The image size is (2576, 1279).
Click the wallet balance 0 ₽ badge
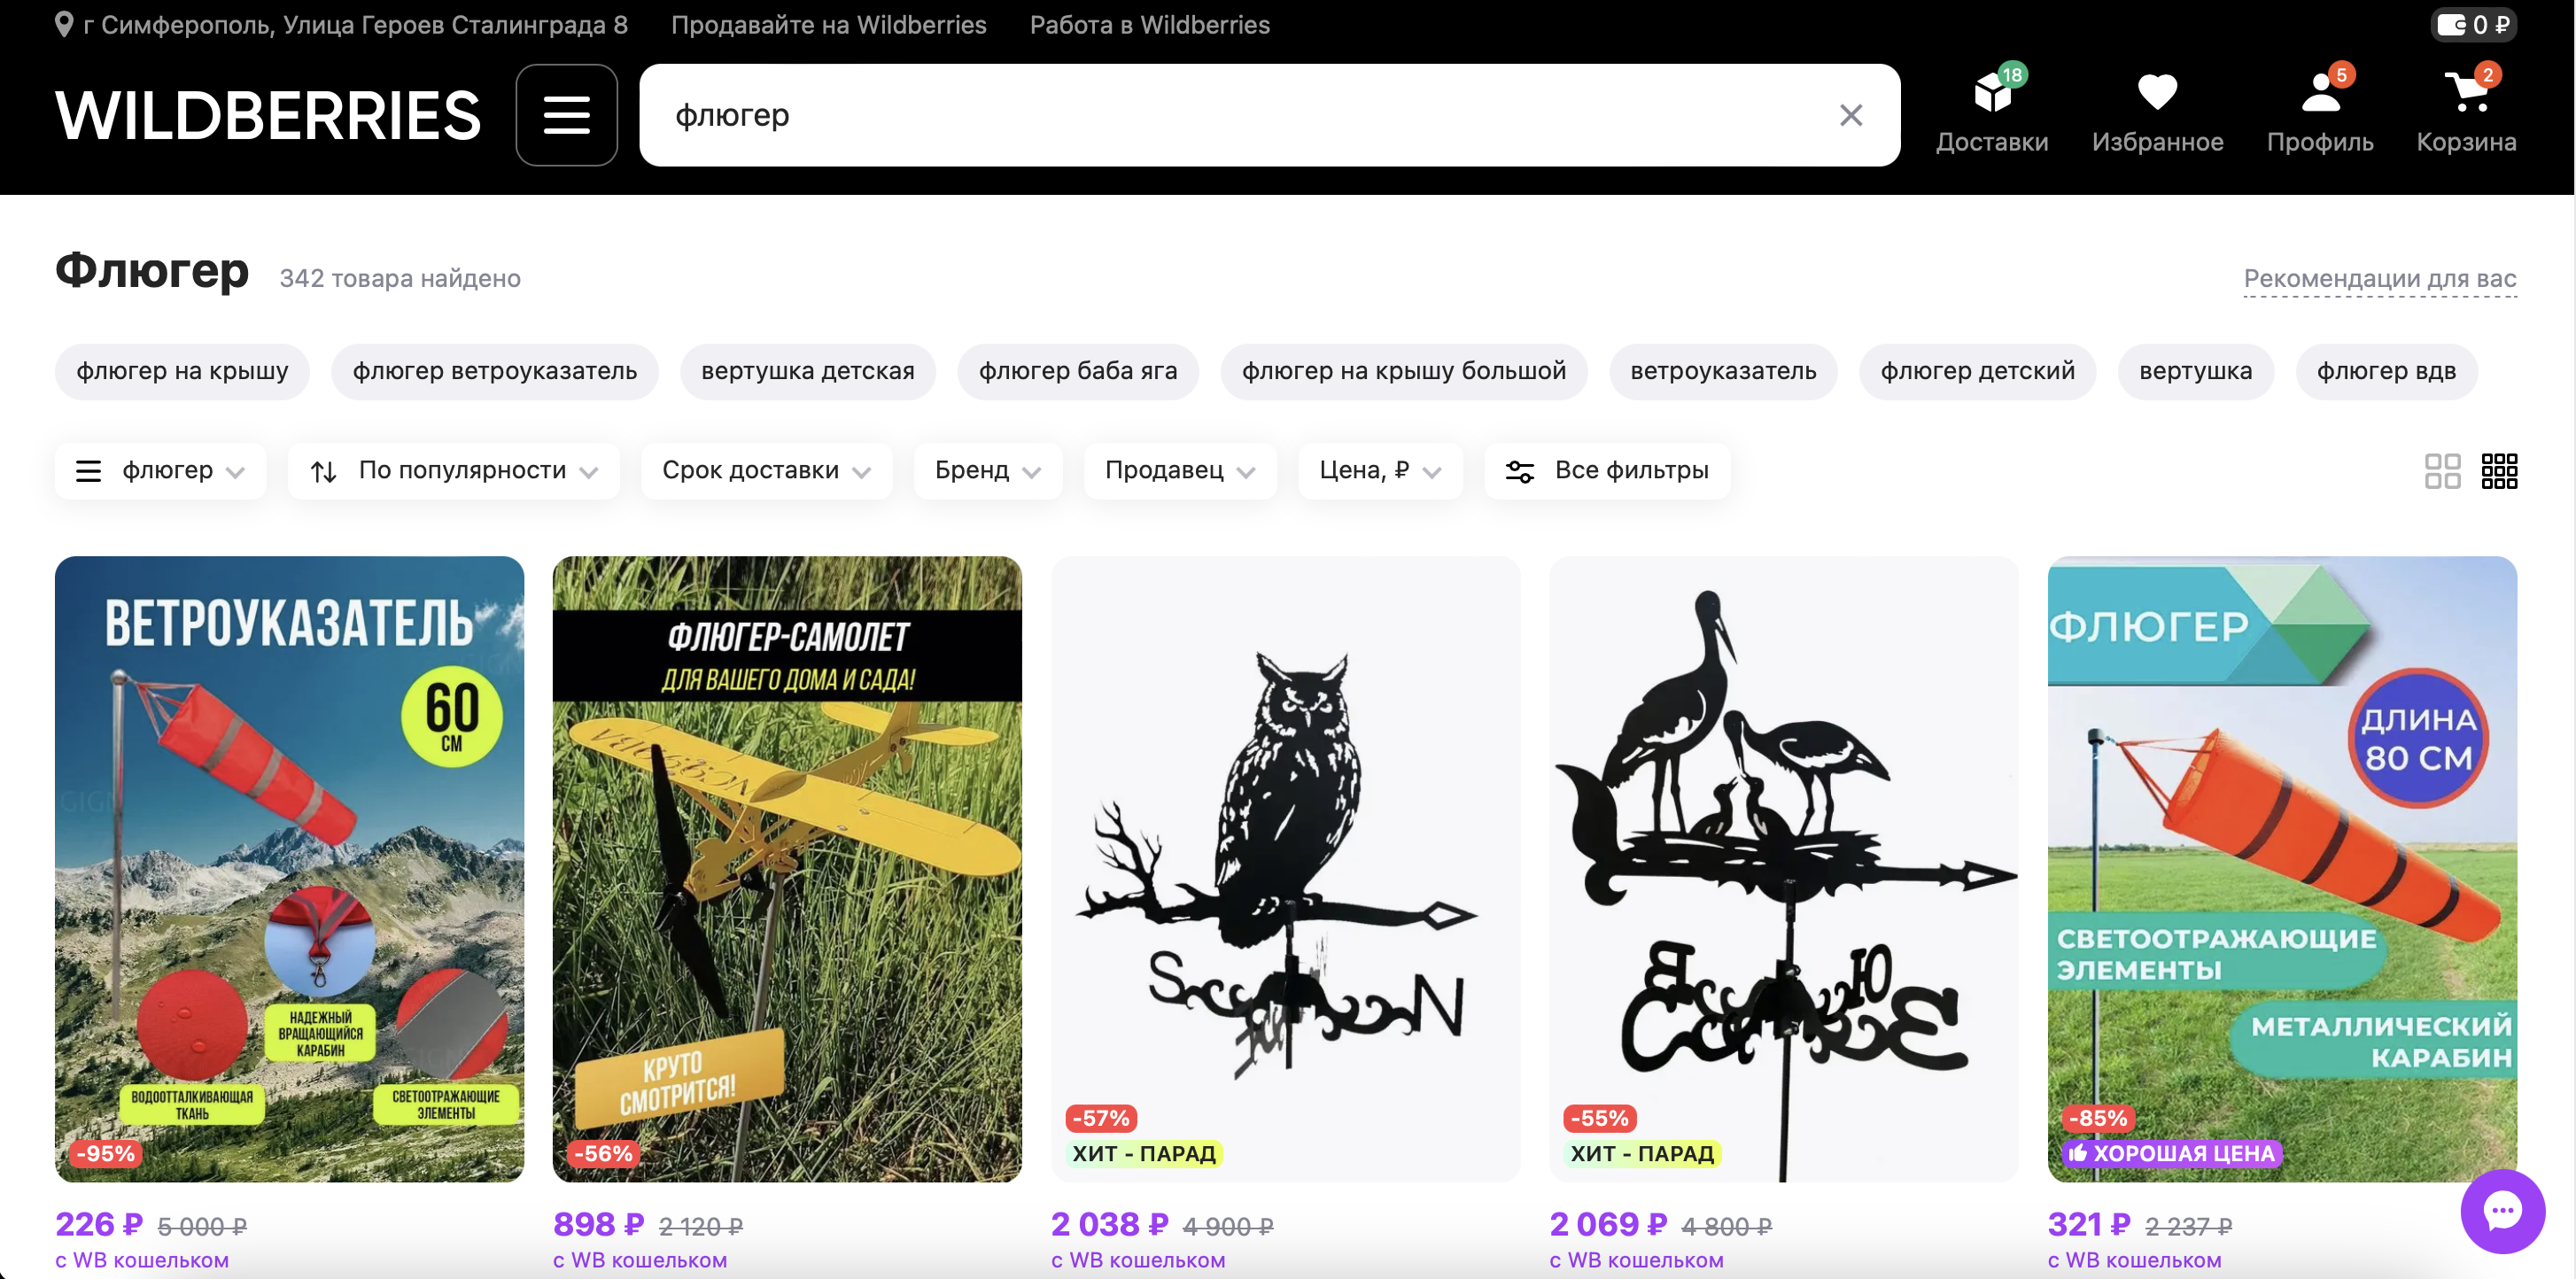pyautogui.click(x=2473, y=25)
